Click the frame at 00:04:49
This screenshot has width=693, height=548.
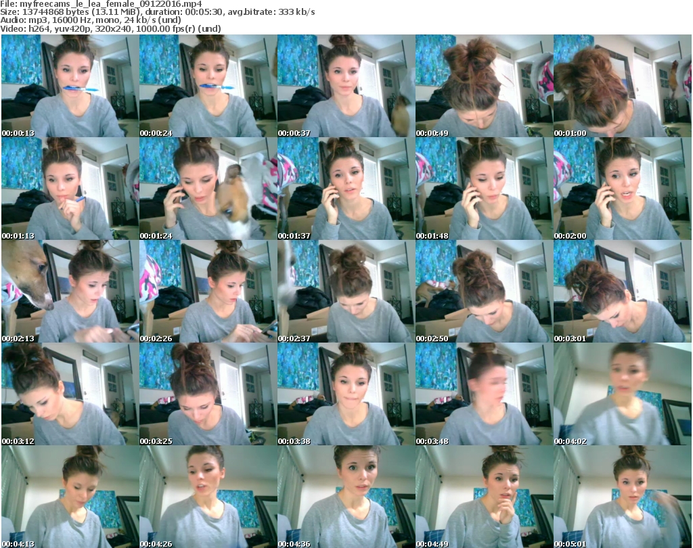(484, 497)
